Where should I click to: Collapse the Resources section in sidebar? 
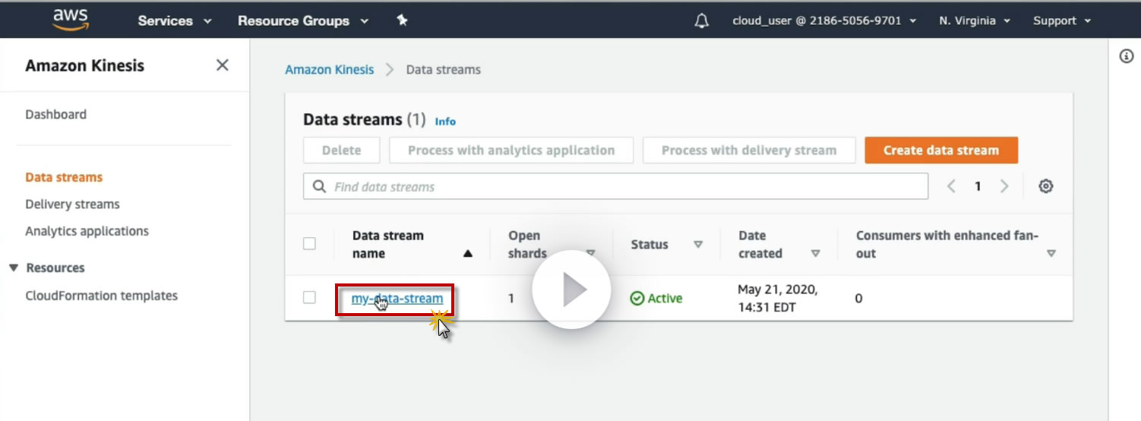point(13,267)
